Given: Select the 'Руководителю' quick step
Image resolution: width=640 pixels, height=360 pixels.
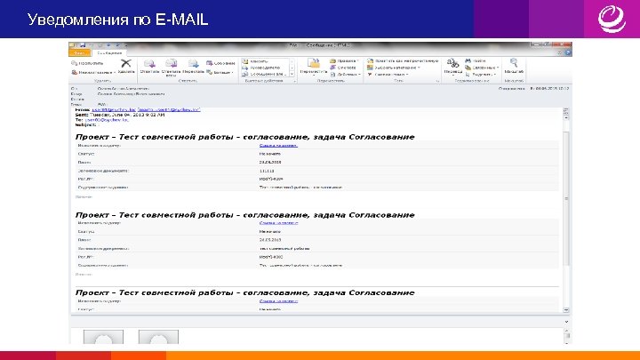Looking at the screenshot, I should click(x=264, y=68).
